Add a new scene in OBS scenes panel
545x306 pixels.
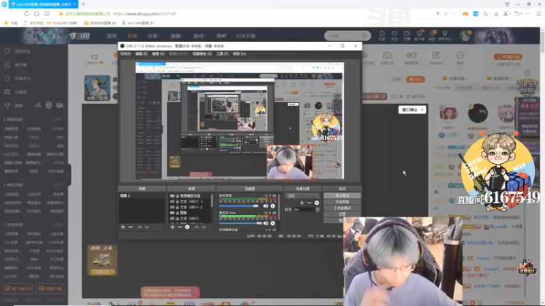click(x=123, y=227)
